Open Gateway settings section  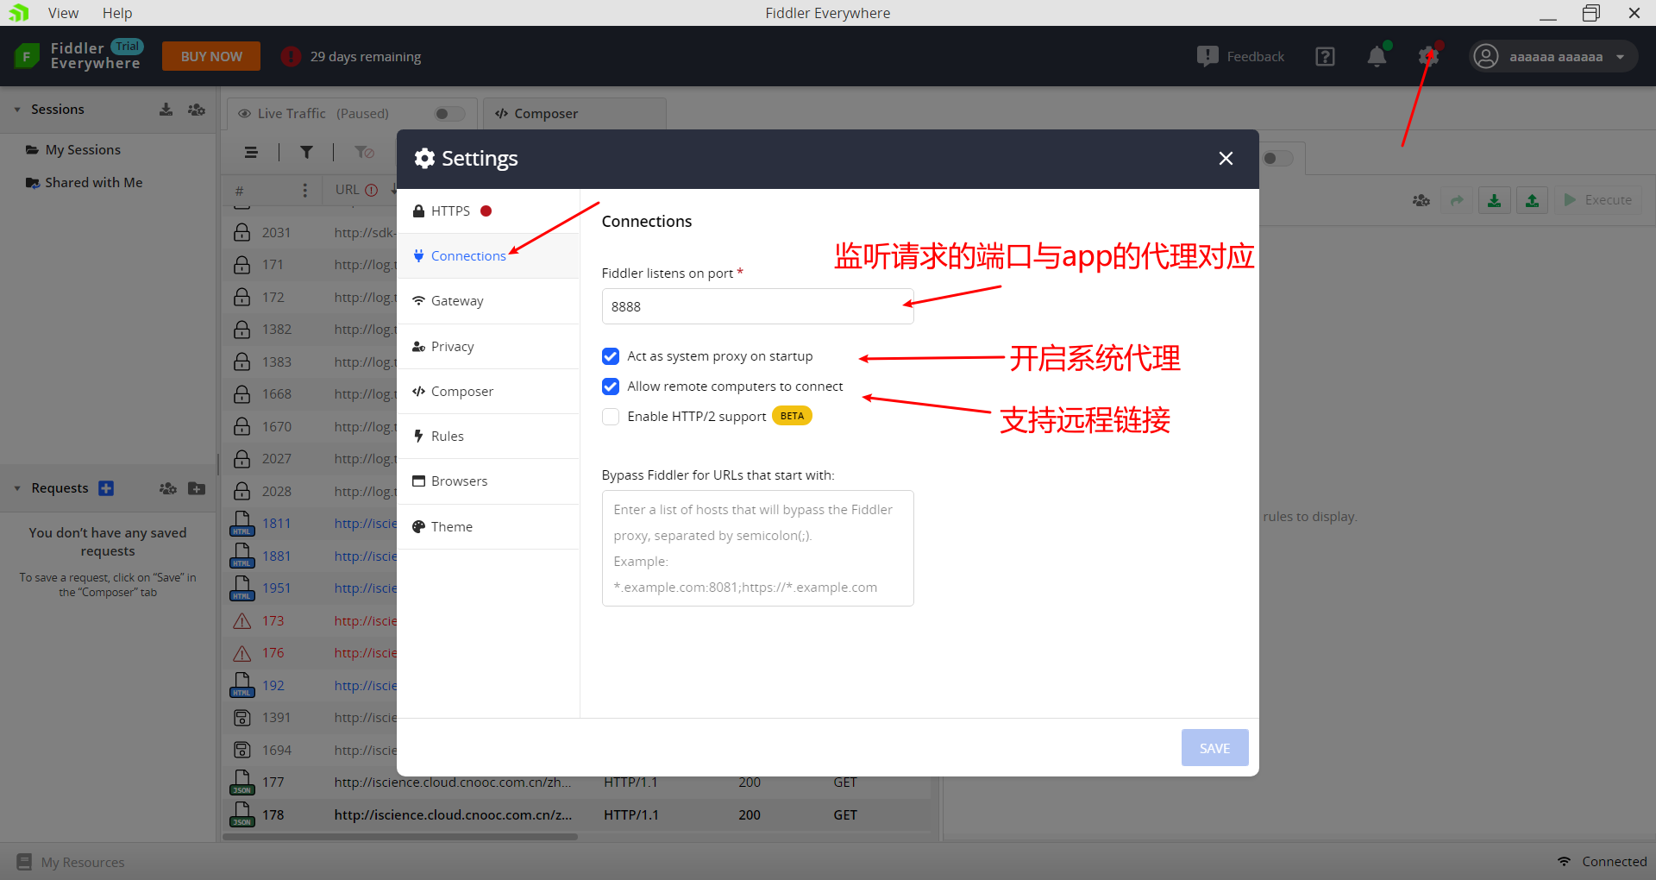click(x=488, y=301)
